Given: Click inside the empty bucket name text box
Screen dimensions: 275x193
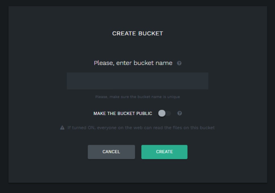Looking at the screenshot, I should click(x=137, y=81).
